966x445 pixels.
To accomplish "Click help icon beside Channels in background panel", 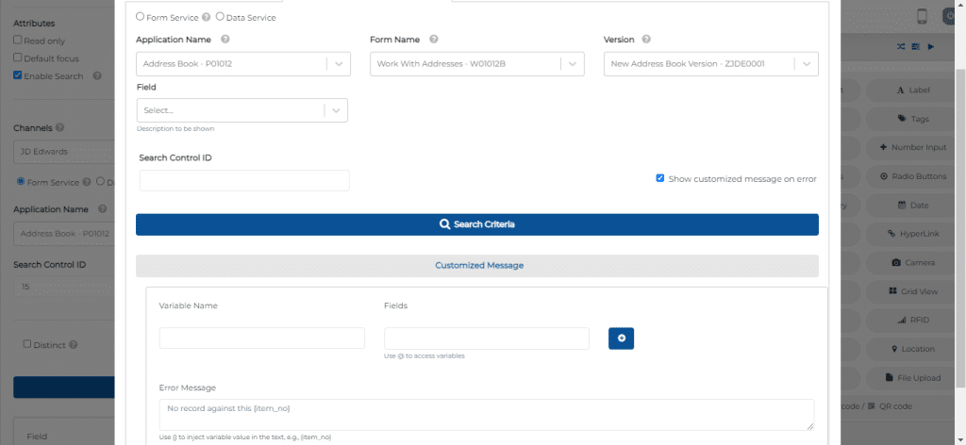I will [x=59, y=128].
